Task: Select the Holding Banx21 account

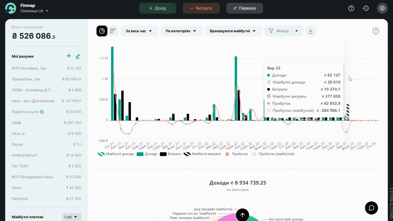Action: (x=46, y=155)
